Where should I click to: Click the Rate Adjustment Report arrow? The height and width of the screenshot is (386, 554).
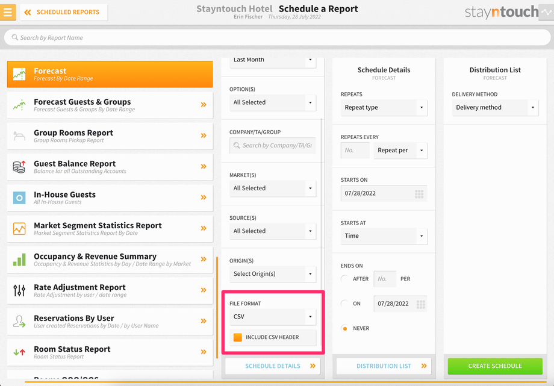[x=204, y=290]
